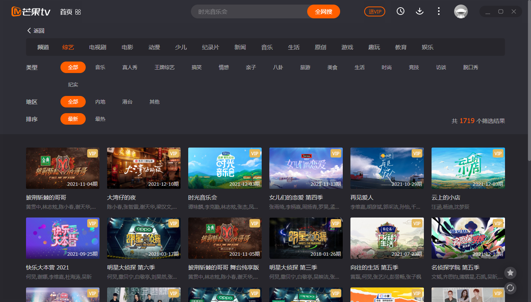Filter type by 时尚

[x=387, y=67]
